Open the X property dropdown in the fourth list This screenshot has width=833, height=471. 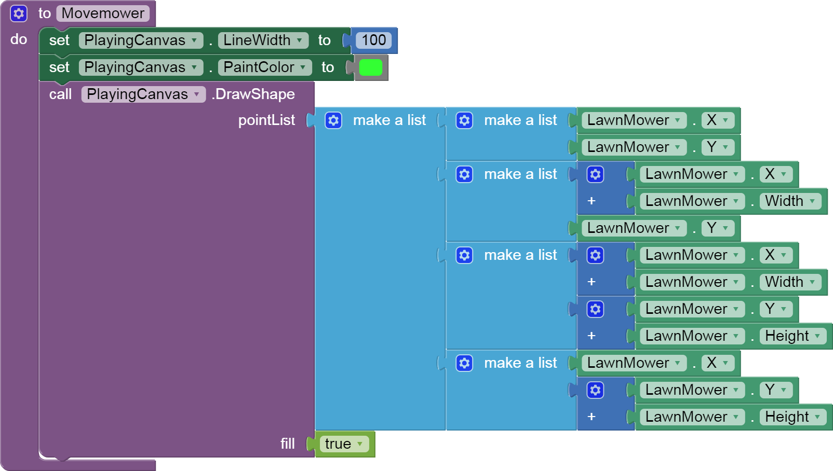coord(718,363)
